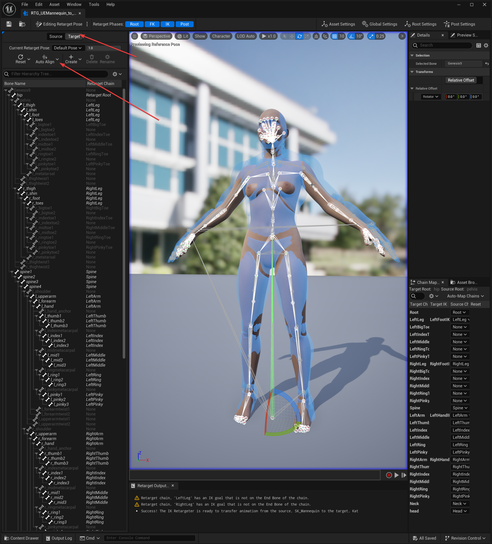Open hierarchy filter settings gear dropdown
This screenshot has height=544, width=492.
(x=117, y=74)
